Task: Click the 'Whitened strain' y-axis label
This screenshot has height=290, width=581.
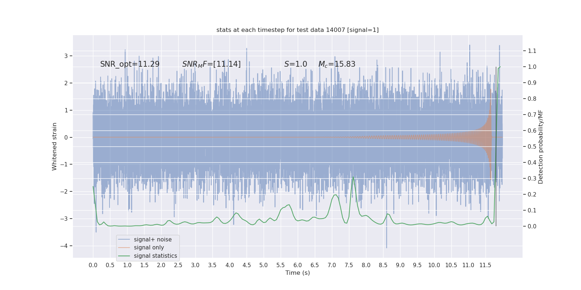Action: 54,146
